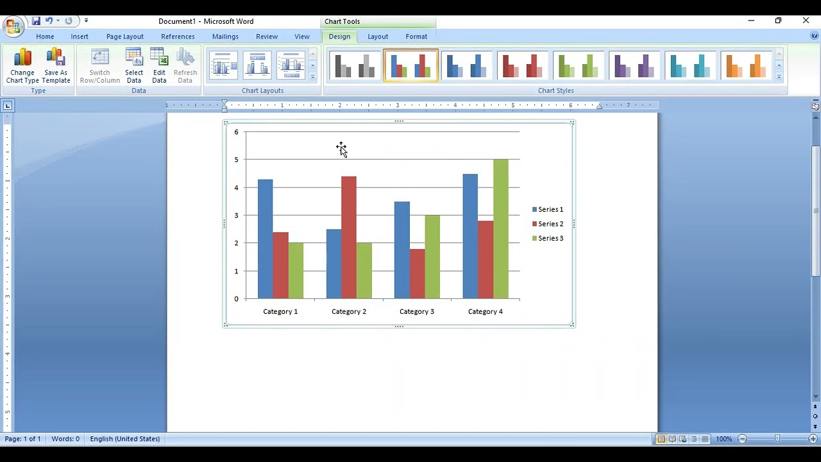Apply third chart layout thumbnail
This screenshot has width=821, height=462.
coord(291,65)
